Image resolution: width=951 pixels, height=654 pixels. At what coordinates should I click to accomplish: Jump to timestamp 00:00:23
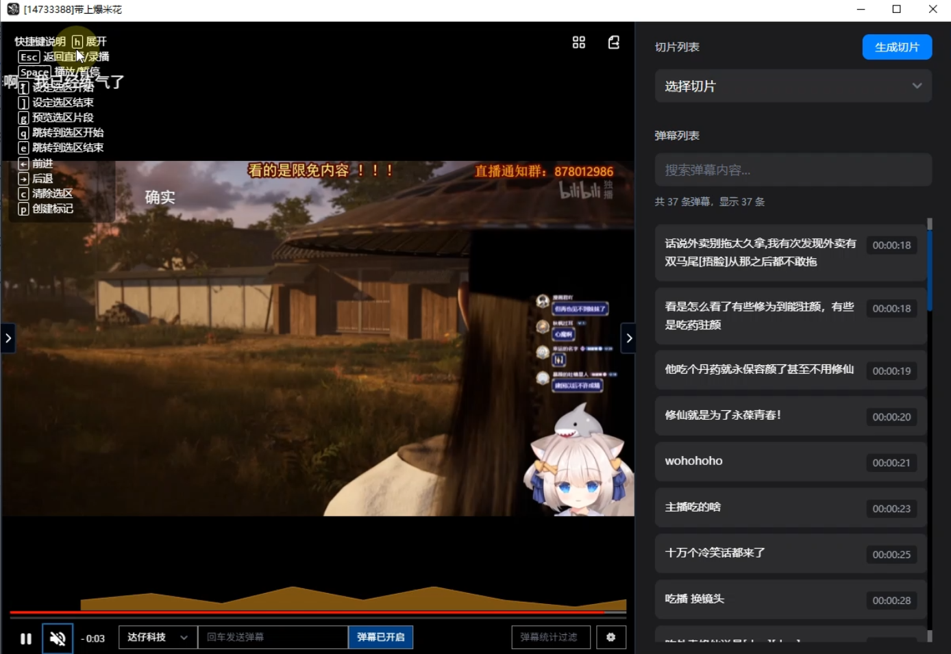point(891,509)
